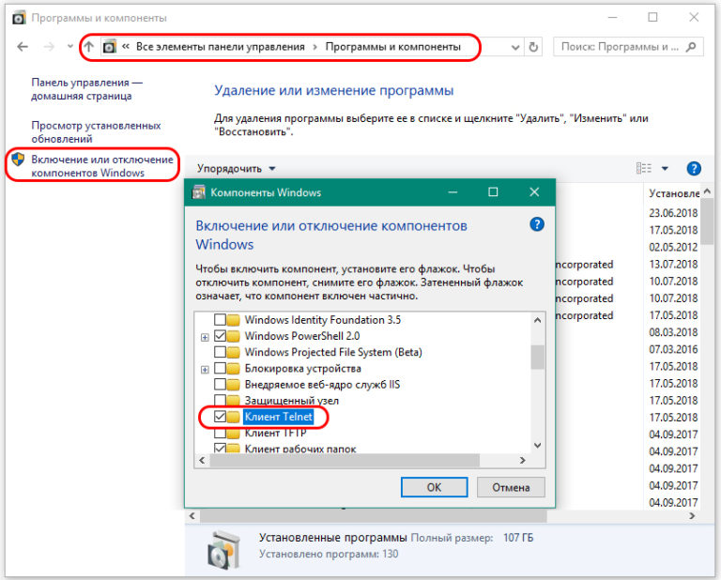Click the Все элементы панели управления breadcrumb
721x580 pixels.
click(x=220, y=47)
